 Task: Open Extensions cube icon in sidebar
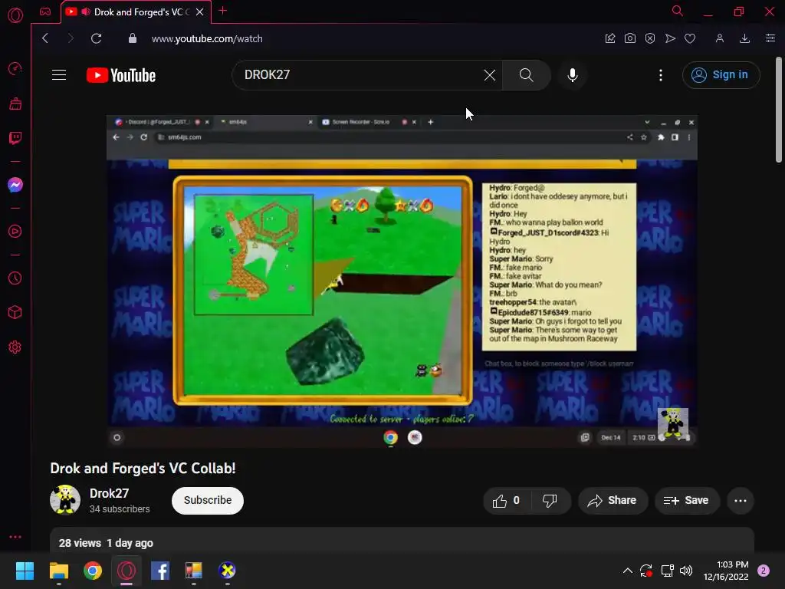[15, 313]
